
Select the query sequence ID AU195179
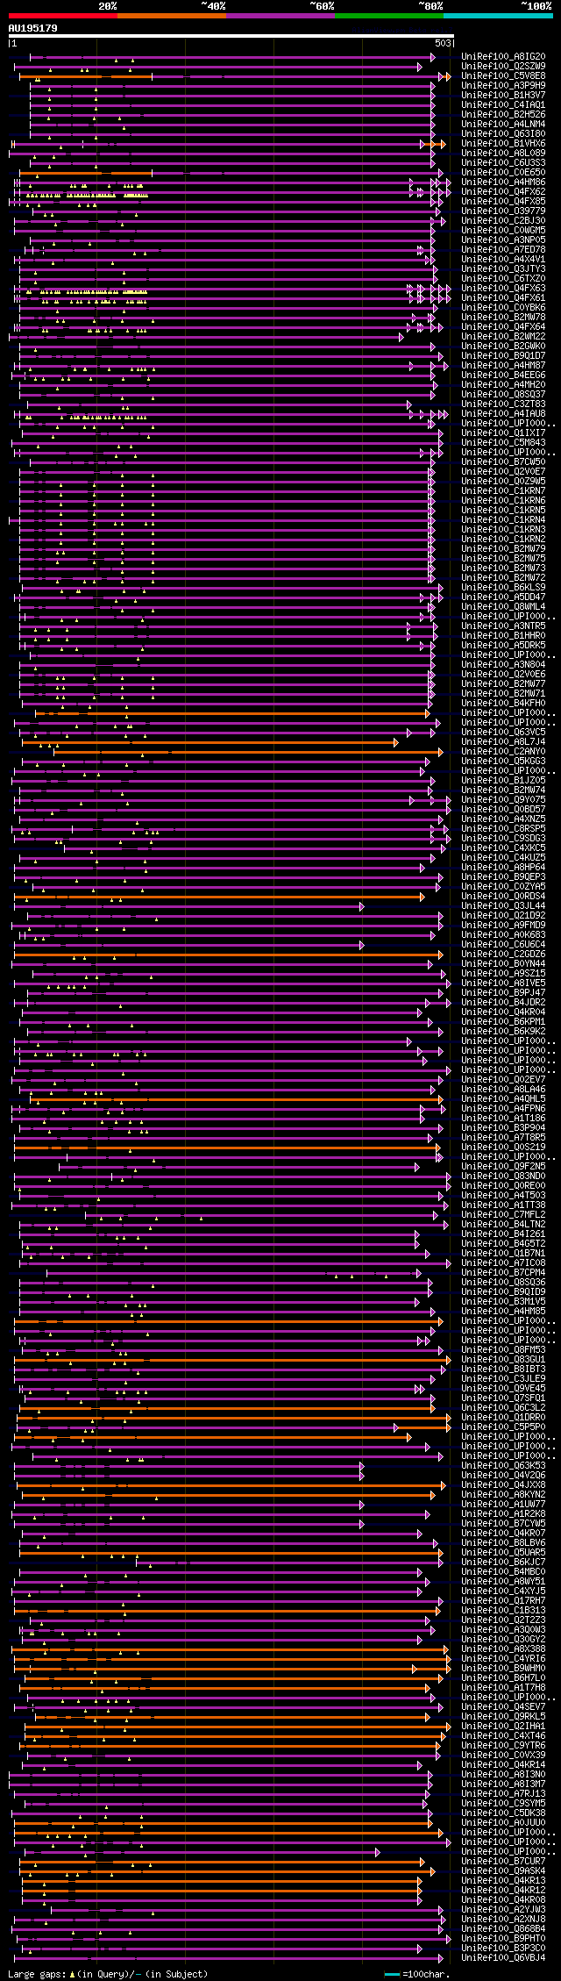coord(33,28)
